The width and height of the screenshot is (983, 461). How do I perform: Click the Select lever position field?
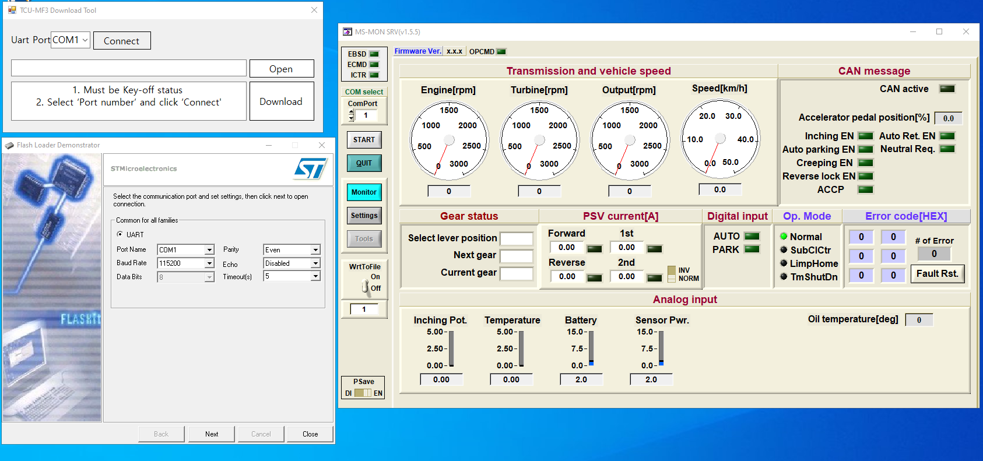pyautogui.click(x=517, y=238)
